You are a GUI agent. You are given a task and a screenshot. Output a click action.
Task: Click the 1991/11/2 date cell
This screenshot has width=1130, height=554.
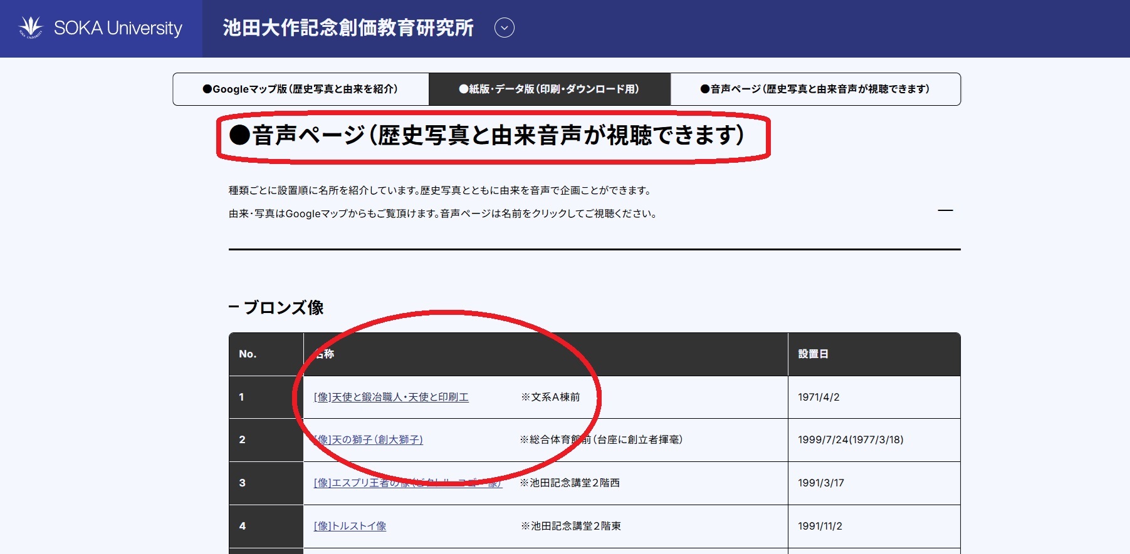[874, 526]
